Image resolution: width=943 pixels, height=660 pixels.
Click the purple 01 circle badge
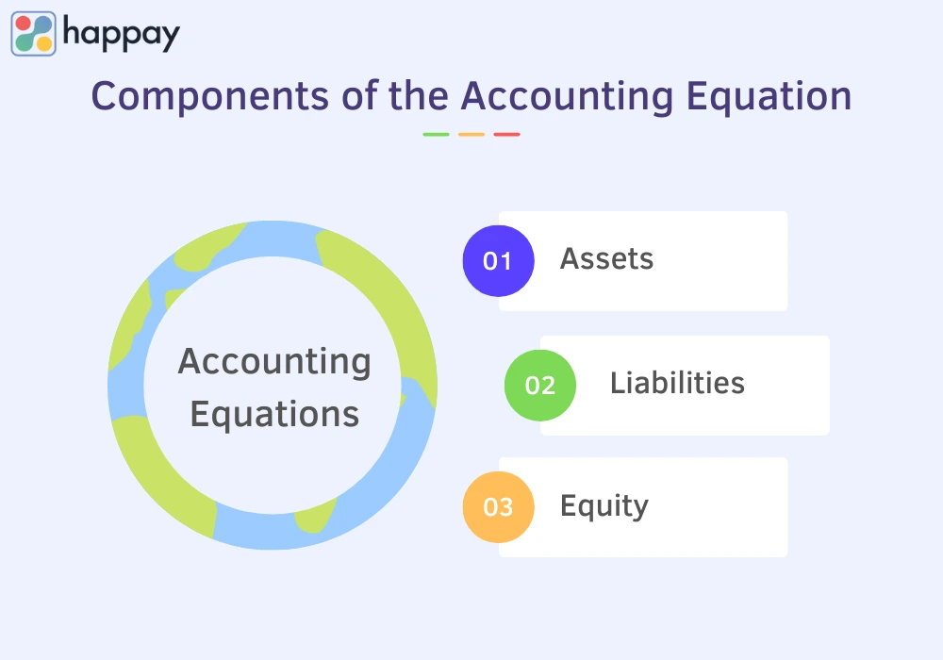(498, 261)
